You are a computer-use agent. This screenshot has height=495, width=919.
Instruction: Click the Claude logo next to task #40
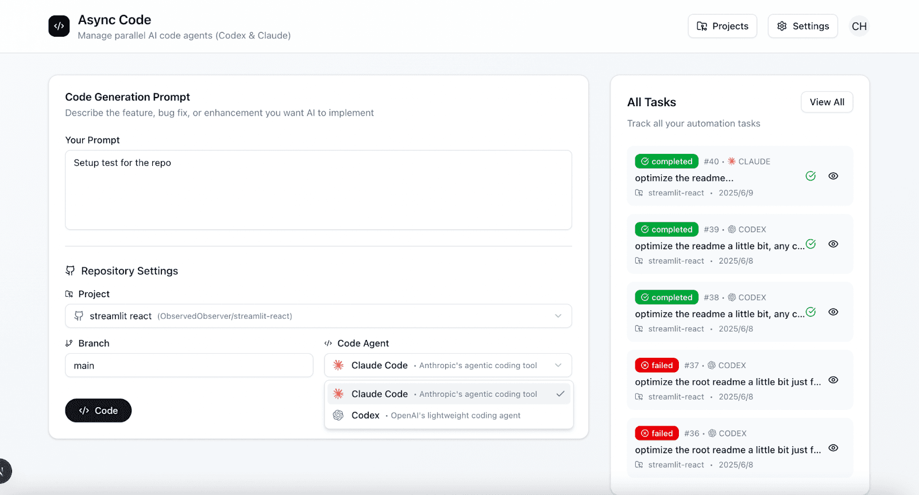(x=732, y=161)
